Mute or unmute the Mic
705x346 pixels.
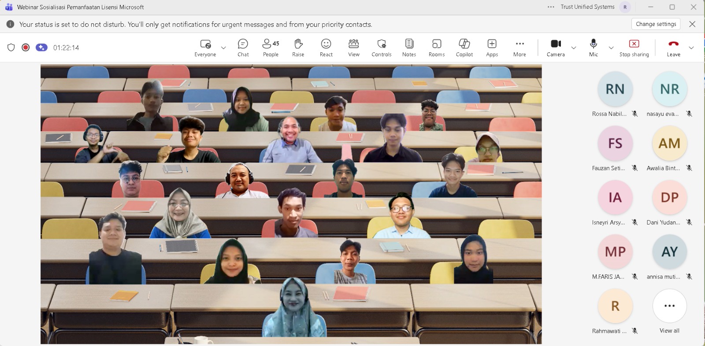594,48
